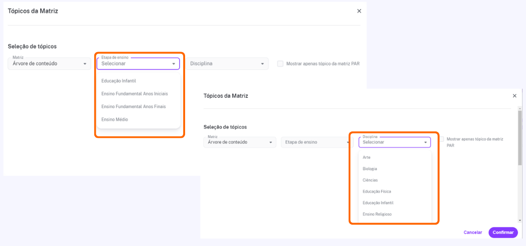Enable 'Mostrar apenas tópico da matriz PAR' in the first dialog

pos(280,63)
